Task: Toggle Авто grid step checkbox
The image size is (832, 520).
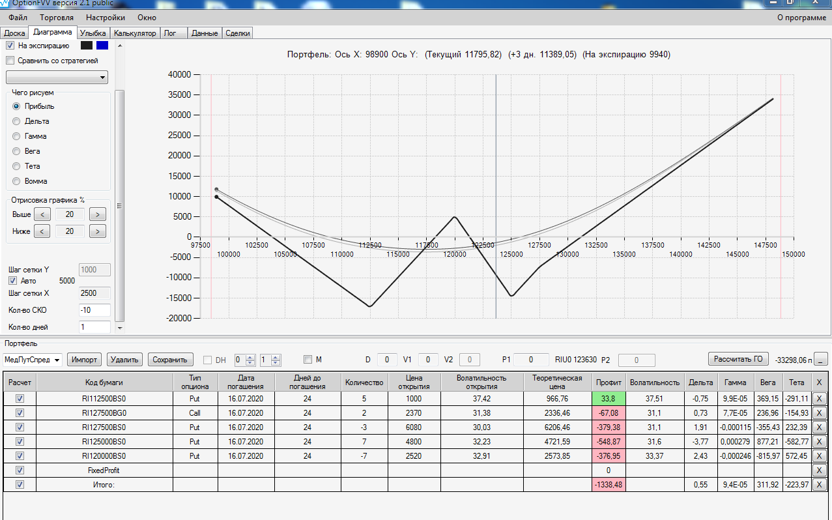Action: pyautogui.click(x=12, y=281)
